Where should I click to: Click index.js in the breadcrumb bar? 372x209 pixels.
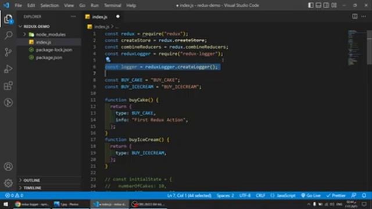102,27
